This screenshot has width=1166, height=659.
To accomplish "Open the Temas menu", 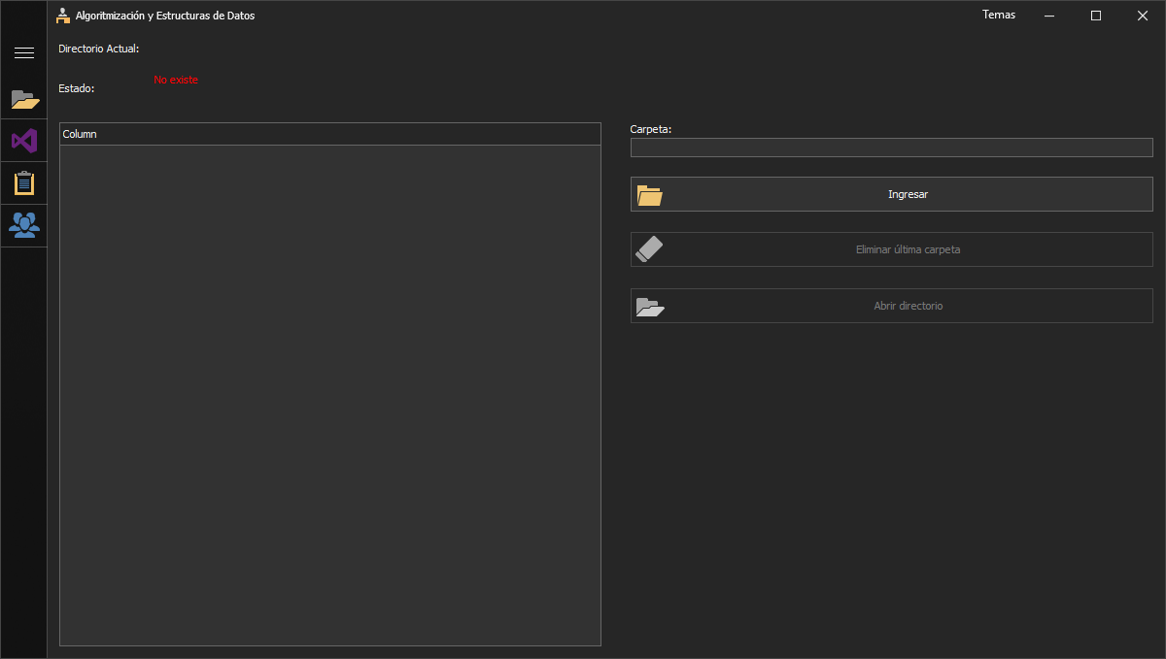I will (x=999, y=15).
